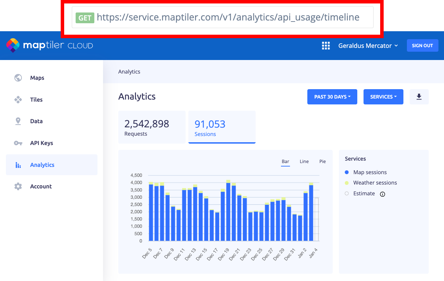This screenshot has height=281, width=444.
Task: Open the apps grid icon
Action: [326, 46]
